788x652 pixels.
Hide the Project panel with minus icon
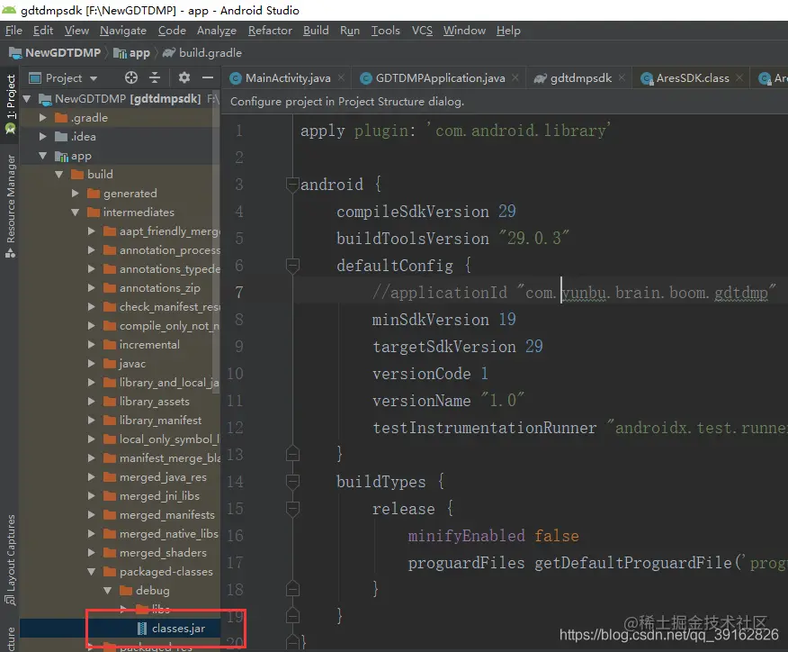[x=208, y=77]
